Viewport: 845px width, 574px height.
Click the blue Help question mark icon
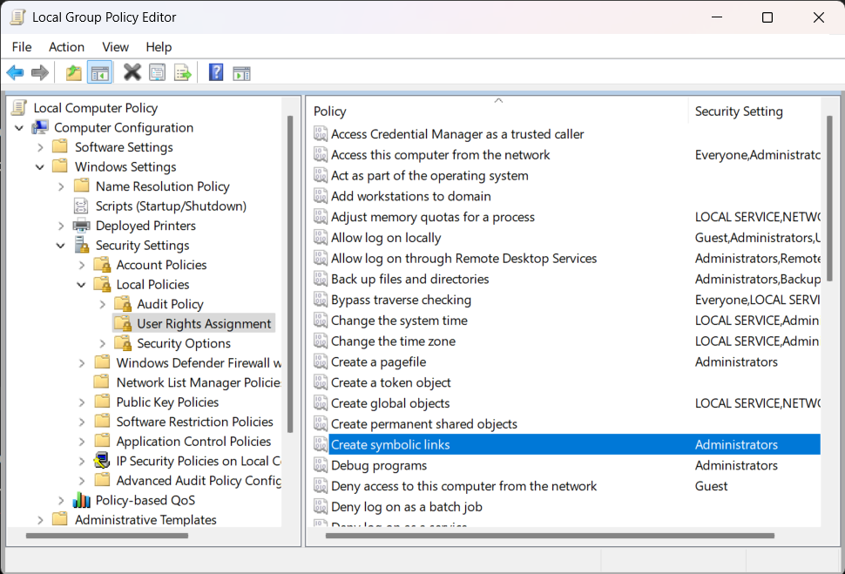click(216, 73)
